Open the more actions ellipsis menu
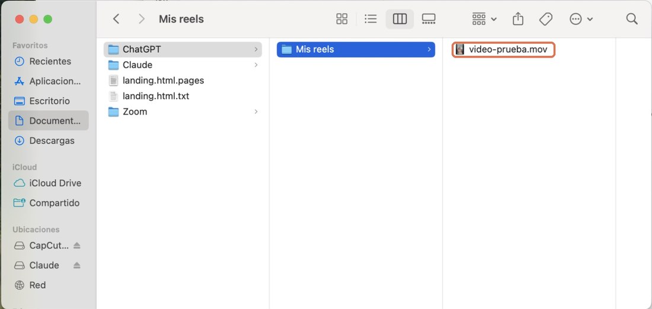652x309 pixels. coord(581,19)
